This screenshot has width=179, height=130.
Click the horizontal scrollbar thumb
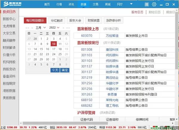pos(65,123)
